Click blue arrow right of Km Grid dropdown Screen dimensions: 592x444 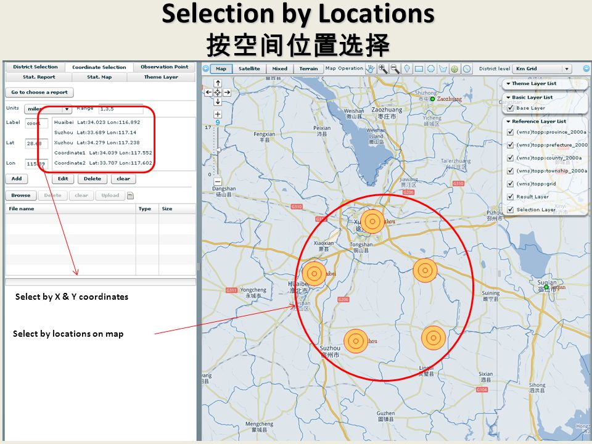coord(586,68)
